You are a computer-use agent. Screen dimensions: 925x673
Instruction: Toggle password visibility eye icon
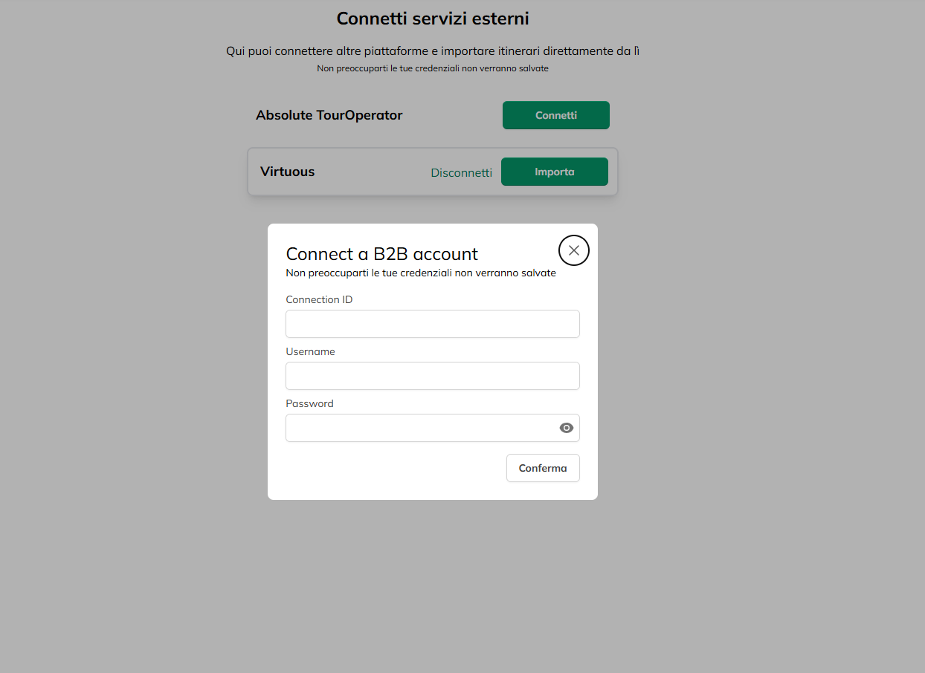click(567, 428)
